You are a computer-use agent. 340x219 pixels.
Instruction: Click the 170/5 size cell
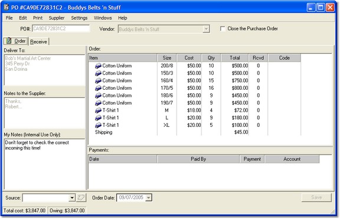(166, 88)
